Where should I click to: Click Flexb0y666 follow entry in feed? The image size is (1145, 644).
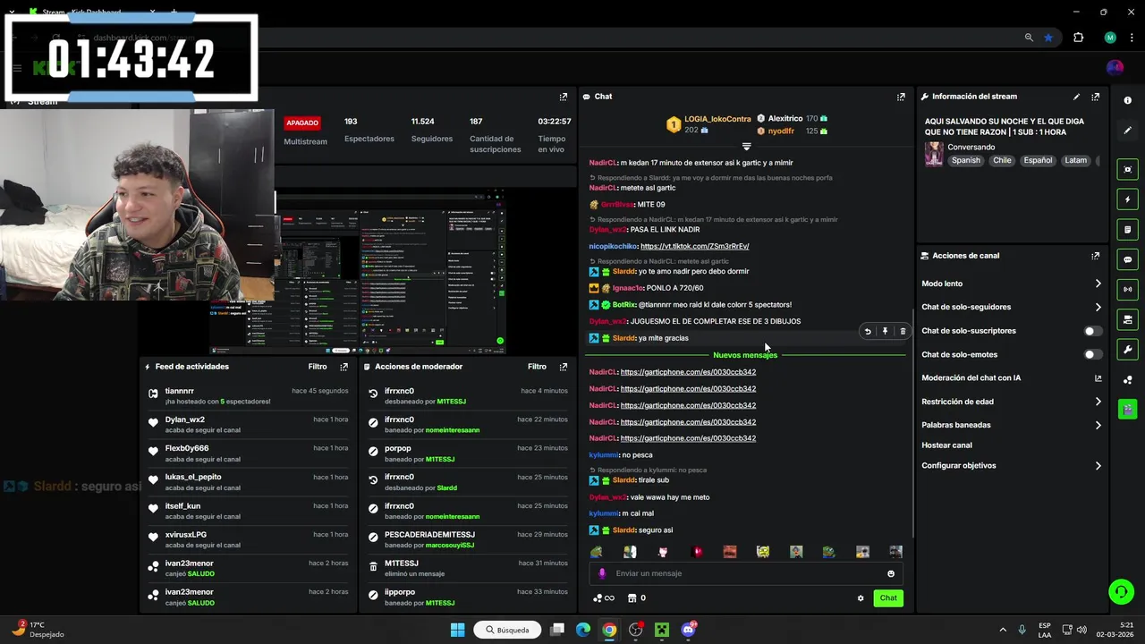point(249,453)
